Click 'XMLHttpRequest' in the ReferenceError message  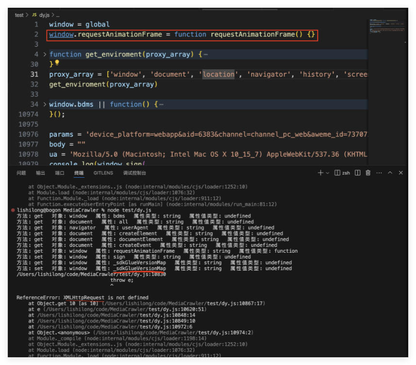coord(84,297)
